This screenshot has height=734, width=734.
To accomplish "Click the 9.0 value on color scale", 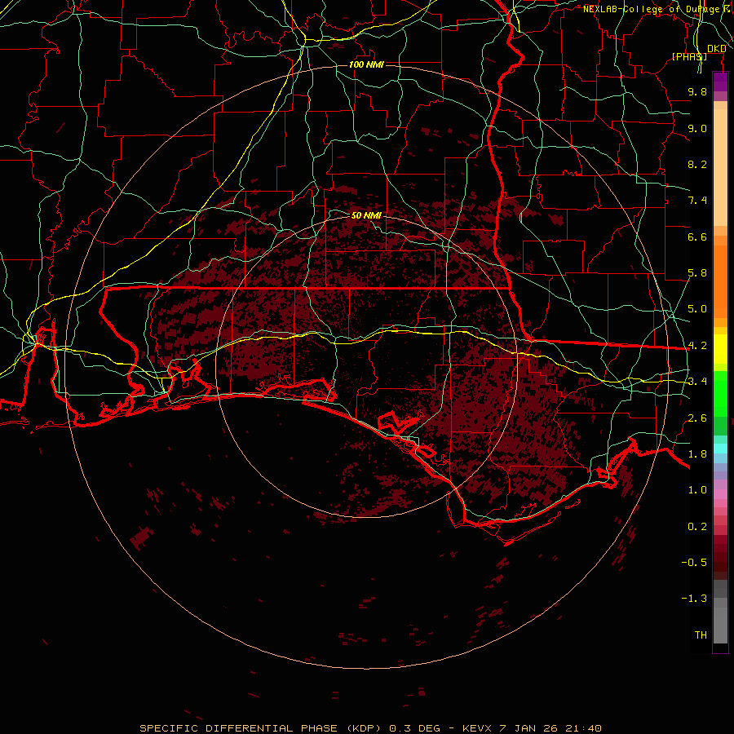I will point(697,128).
